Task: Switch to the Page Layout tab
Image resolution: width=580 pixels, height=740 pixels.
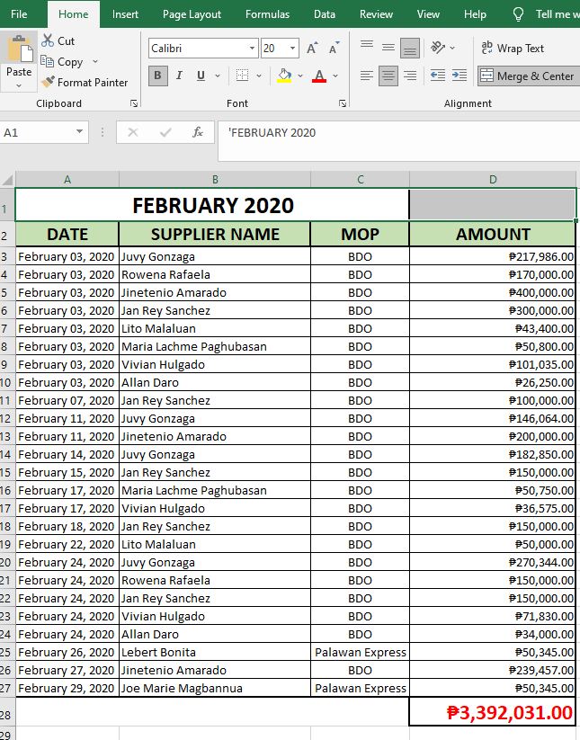Action: click(192, 14)
